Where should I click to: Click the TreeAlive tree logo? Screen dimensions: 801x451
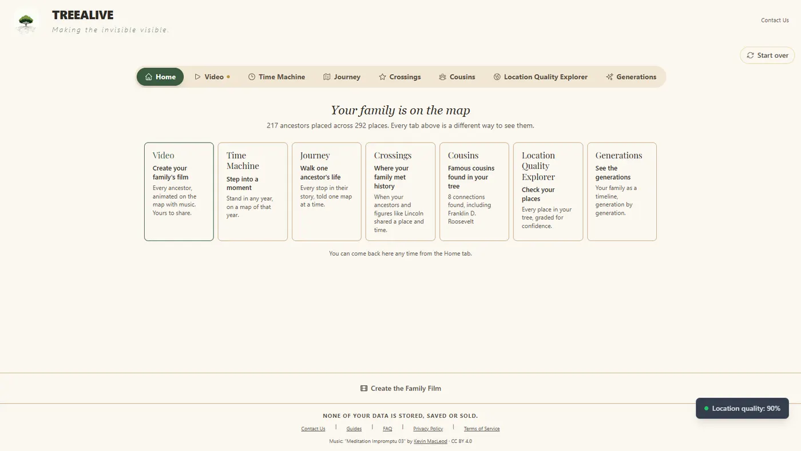(x=26, y=22)
